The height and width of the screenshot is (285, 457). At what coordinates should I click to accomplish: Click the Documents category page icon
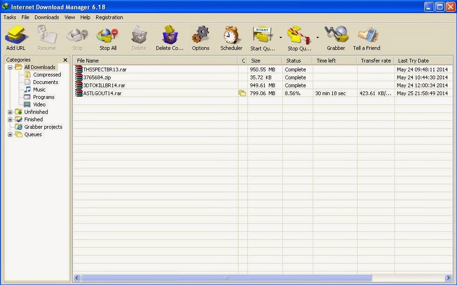click(28, 82)
